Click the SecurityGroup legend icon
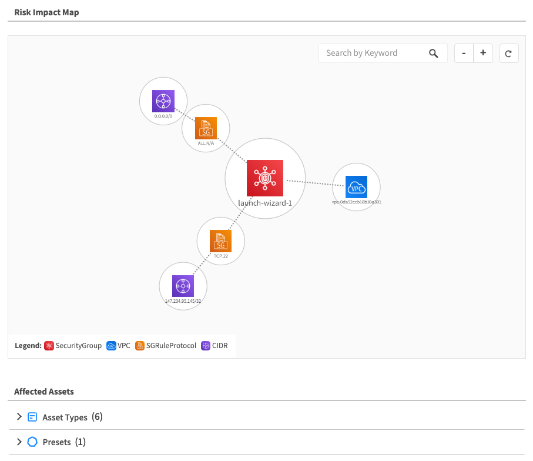This screenshot has height=461, width=533. click(49, 346)
